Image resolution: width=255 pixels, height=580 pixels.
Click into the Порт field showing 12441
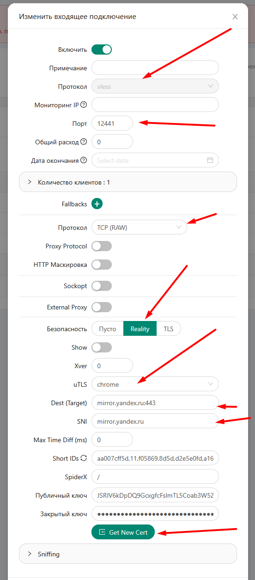point(112,123)
